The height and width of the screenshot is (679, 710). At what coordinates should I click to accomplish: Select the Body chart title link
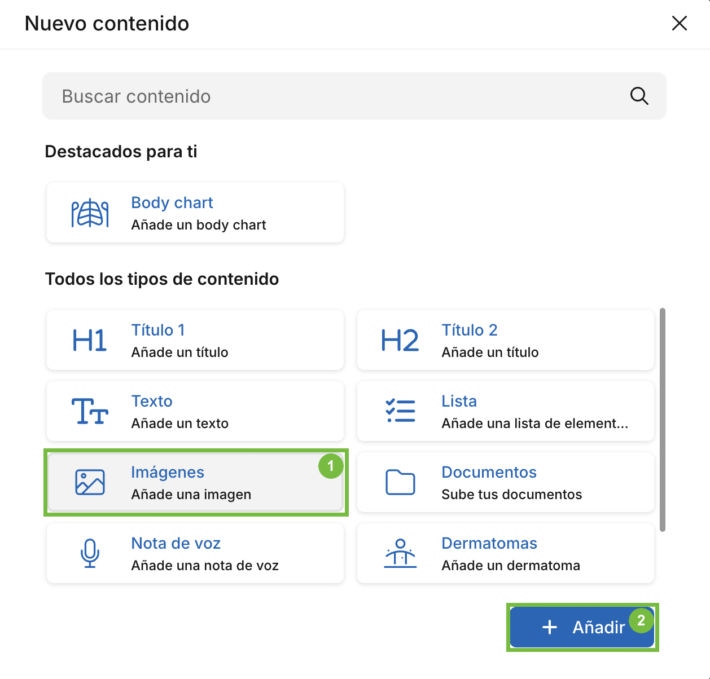click(172, 202)
